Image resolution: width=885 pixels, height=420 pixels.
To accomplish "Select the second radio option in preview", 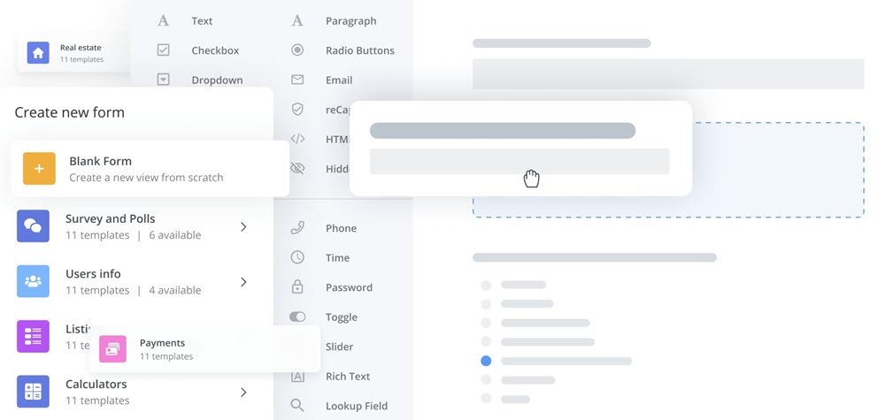I will [486, 304].
